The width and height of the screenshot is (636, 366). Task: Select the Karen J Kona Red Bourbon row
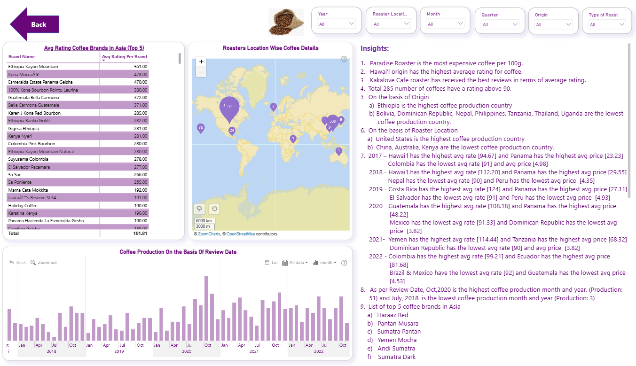click(78, 113)
